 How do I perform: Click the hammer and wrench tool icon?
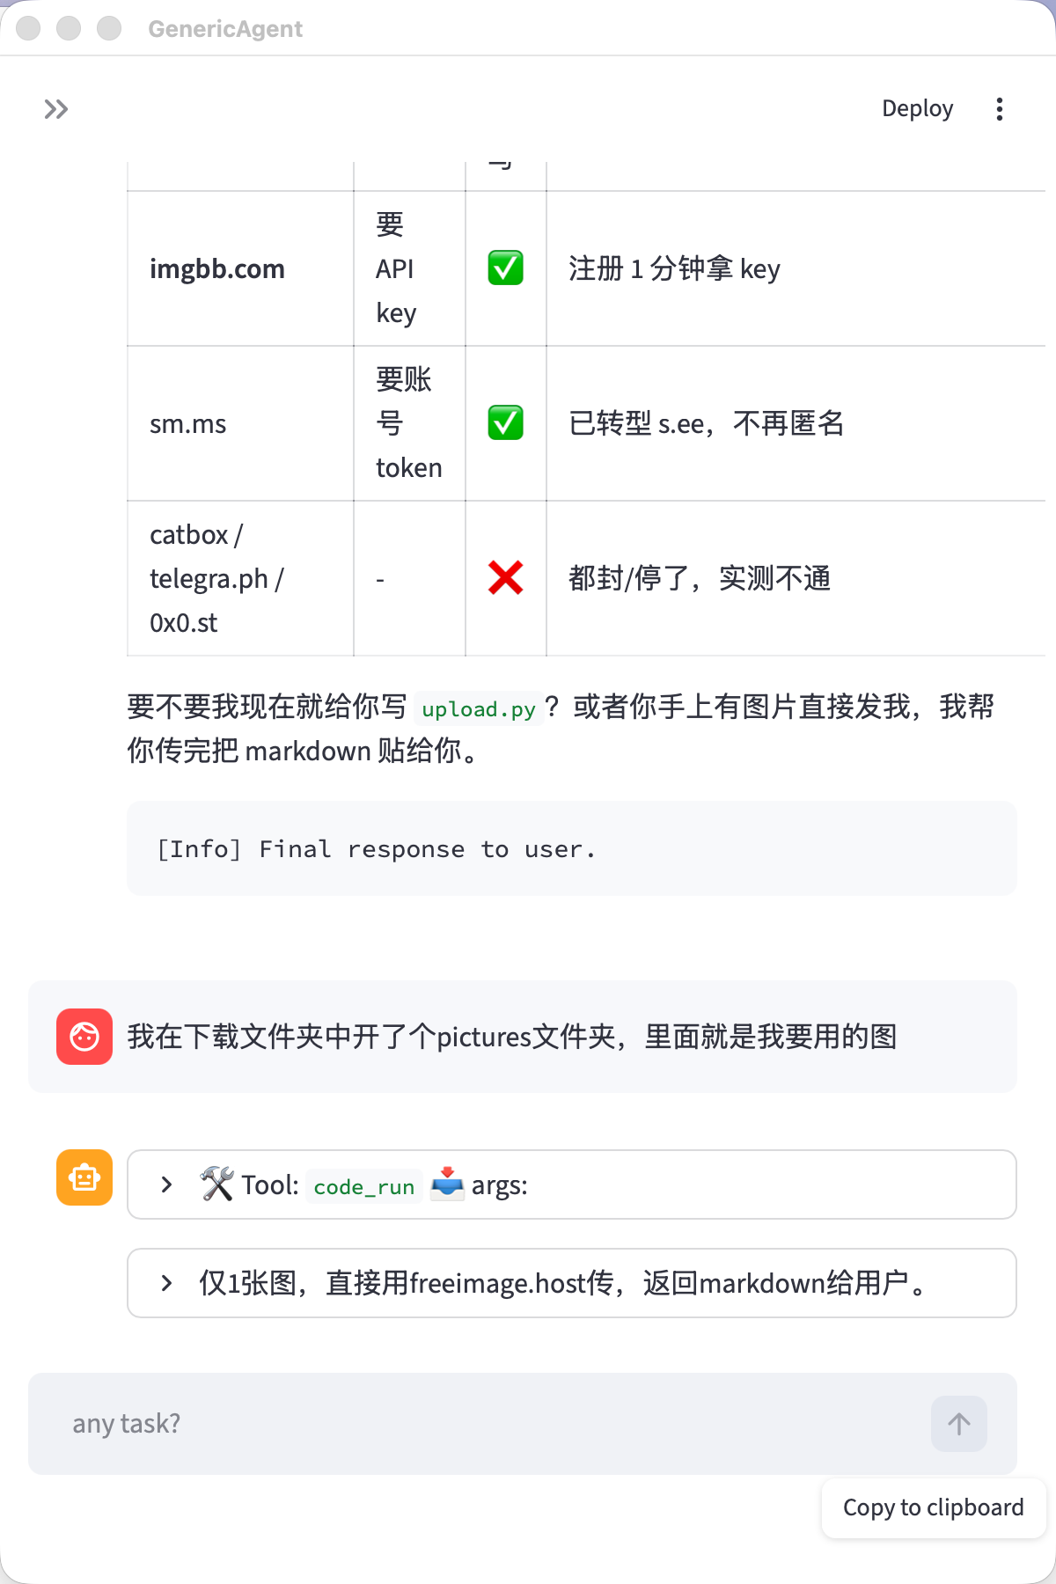pyautogui.click(x=216, y=1184)
